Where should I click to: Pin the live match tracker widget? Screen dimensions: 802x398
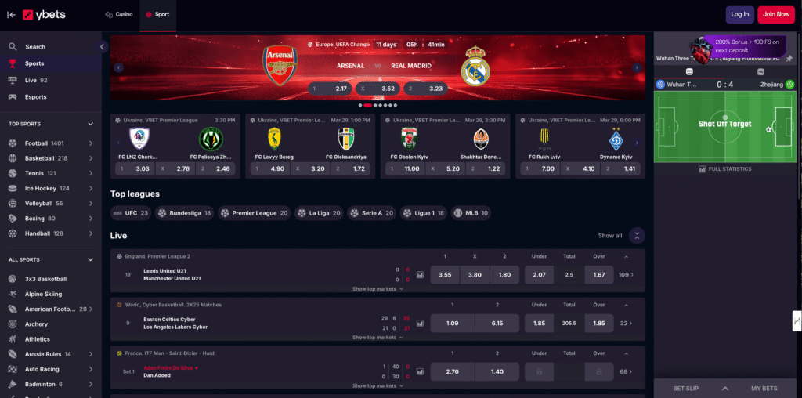(789, 58)
